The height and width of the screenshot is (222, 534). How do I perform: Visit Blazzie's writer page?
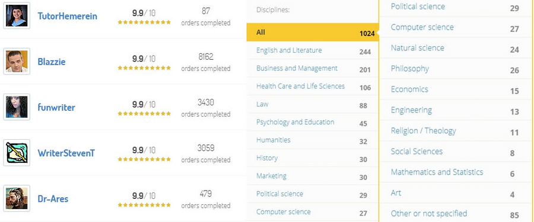[x=52, y=62]
